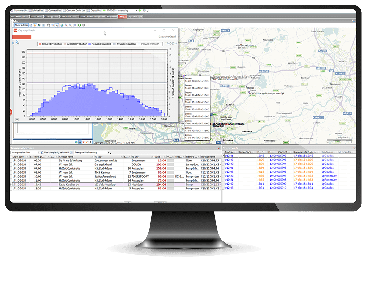Screen dimensions: 367x287
Task: Toggle the Not completely delivered filter
Action: (x=55, y=152)
